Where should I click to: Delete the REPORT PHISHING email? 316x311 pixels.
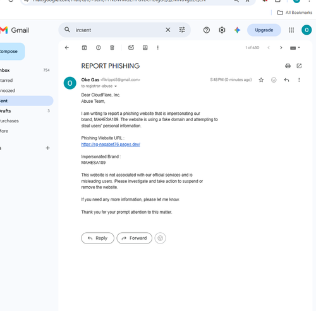tap(112, 48)
